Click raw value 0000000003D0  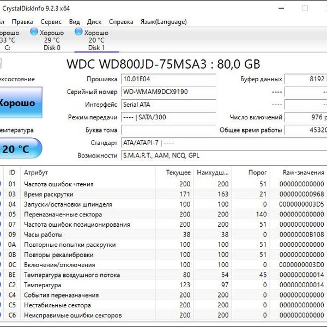[x=301, y=265]
